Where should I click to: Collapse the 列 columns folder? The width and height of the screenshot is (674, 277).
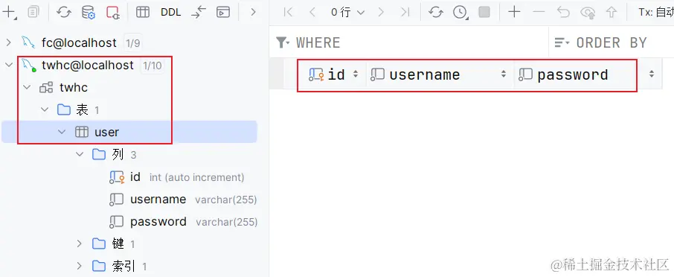click(x=80, y=154)
